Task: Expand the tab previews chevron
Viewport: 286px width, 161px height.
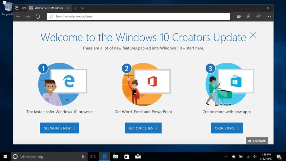Action: (83, 8)
